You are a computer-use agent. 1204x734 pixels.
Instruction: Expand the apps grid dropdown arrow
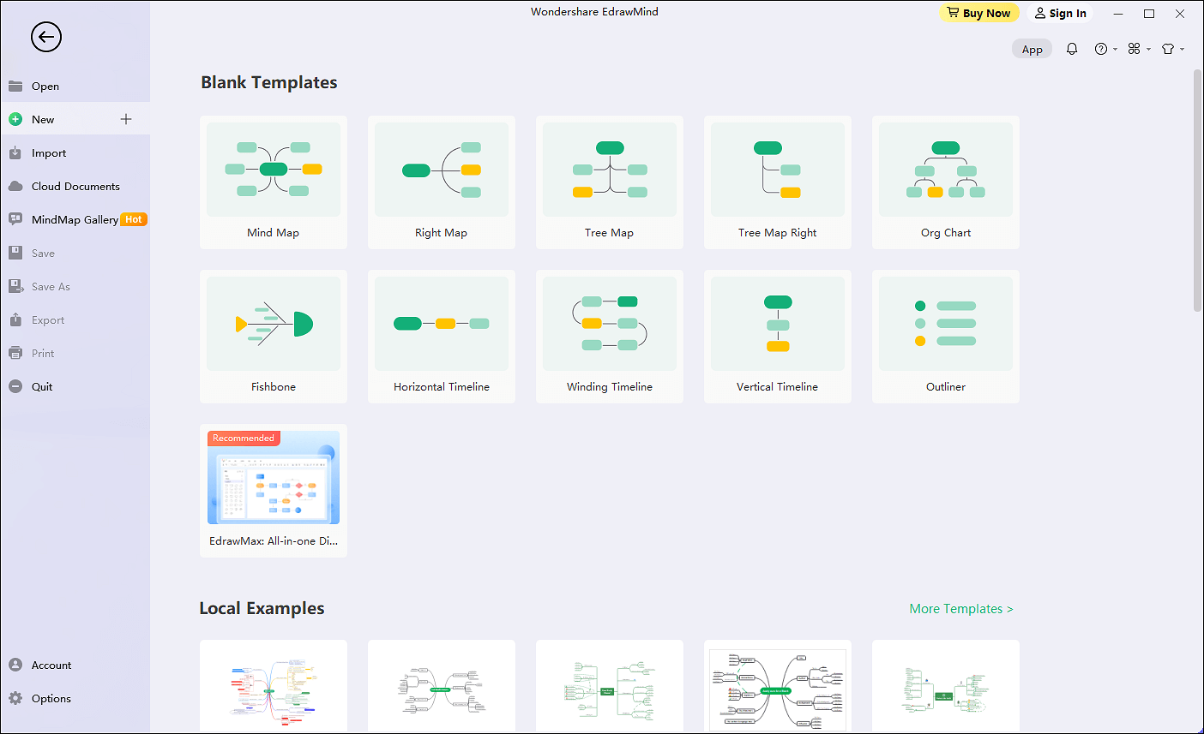1148,50
